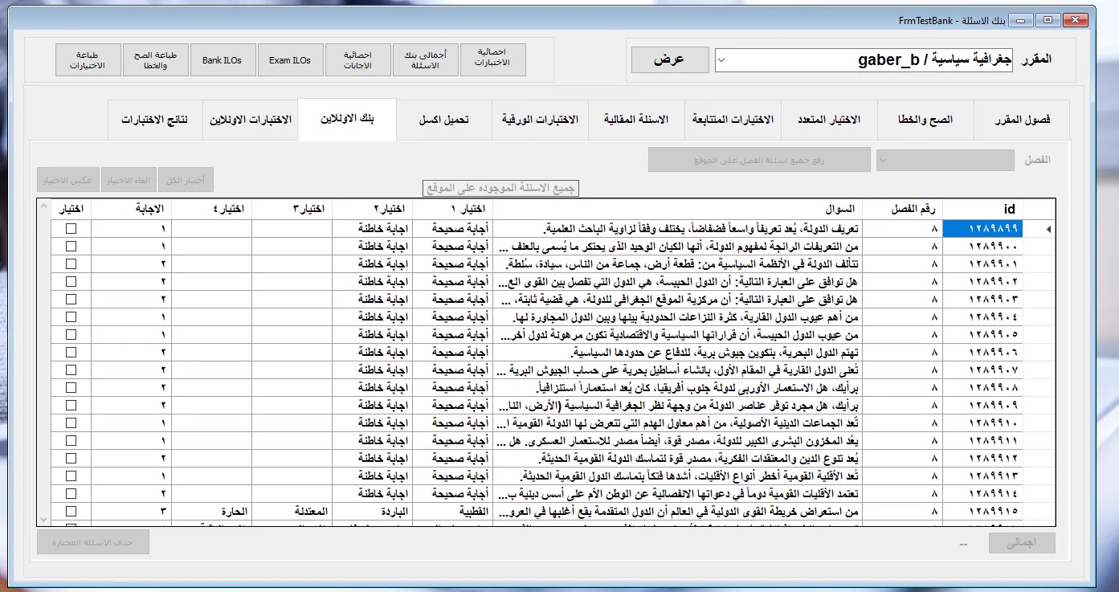Click the رقم الفصل column header

tap(904, 209)
